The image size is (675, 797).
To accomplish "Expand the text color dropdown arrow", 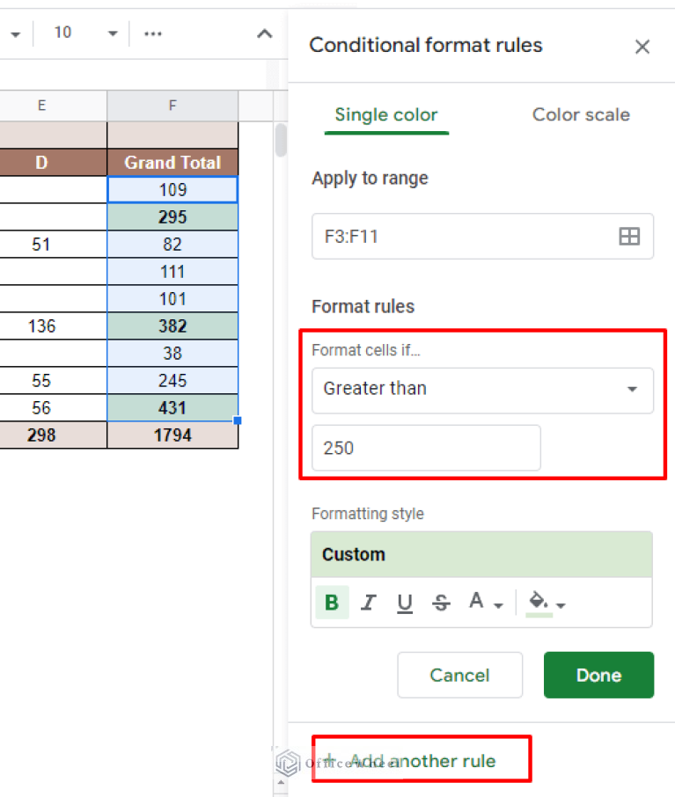I will coord(498,605).
